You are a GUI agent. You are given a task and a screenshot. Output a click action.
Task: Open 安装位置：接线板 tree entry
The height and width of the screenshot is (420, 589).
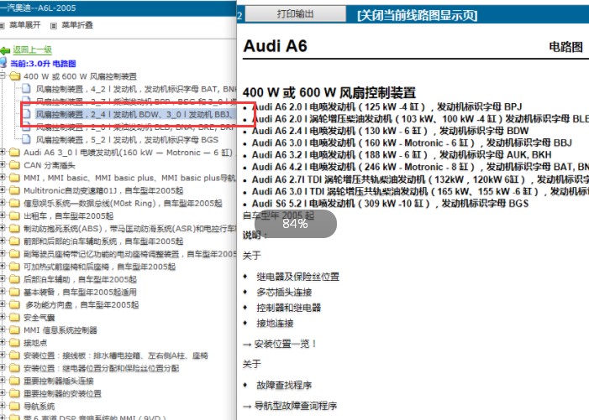116,355
